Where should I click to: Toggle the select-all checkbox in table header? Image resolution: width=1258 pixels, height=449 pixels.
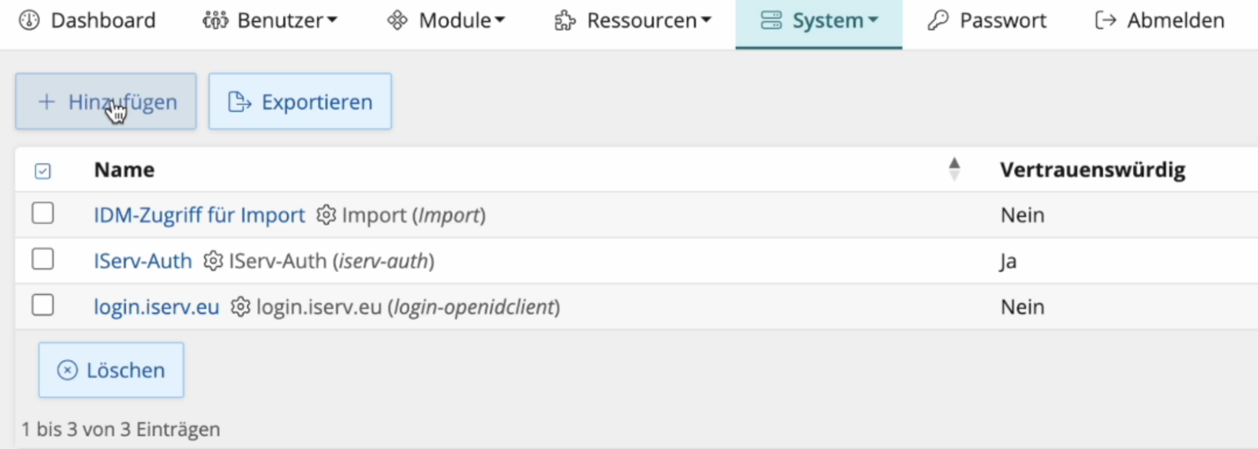tap(43, 171)
